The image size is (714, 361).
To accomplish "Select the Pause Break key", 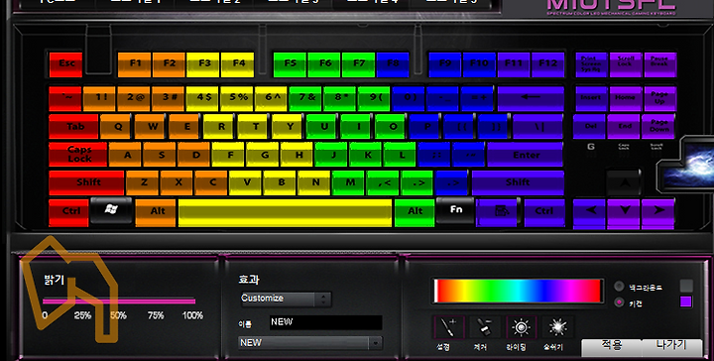I will [x=659, y=64].
